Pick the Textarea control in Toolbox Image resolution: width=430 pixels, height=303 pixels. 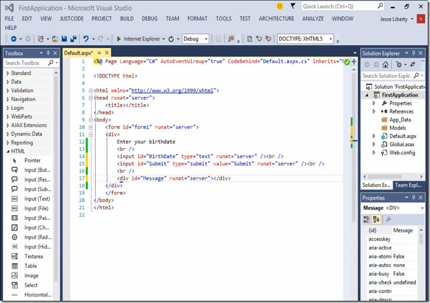(x=33, y=257)
